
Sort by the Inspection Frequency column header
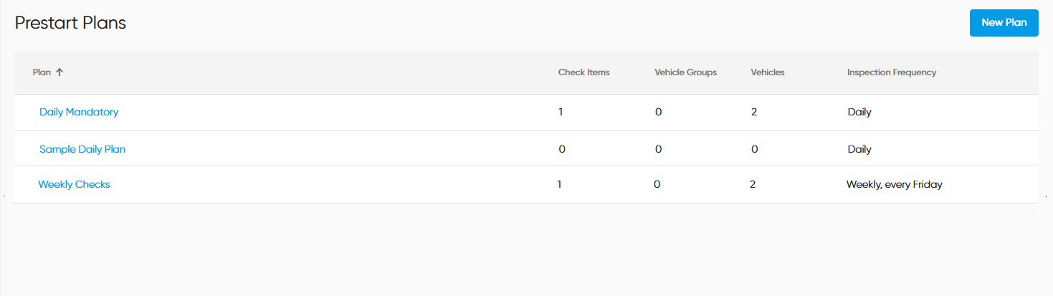click(x=891, y=72)
